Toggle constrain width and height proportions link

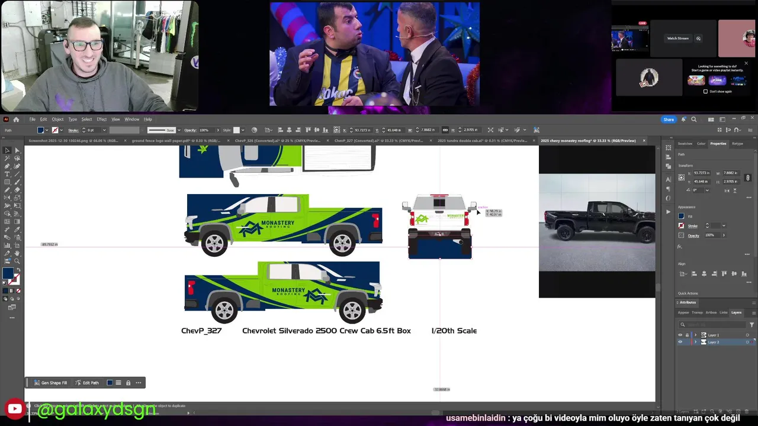747,177
